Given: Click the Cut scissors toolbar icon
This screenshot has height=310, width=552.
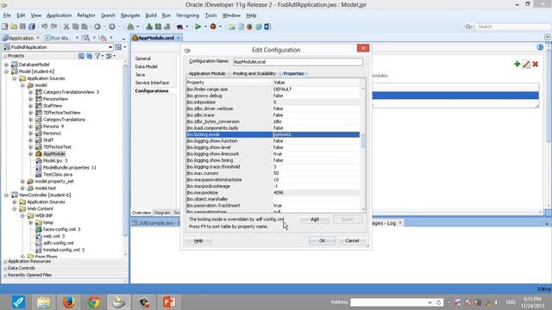Looking at the screenshot, I should point(66,27).
